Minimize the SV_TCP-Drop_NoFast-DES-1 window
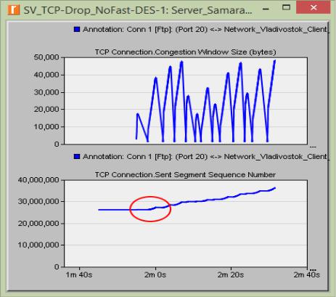 click(x=266, y=9)
